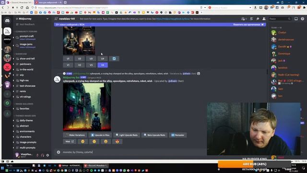This screenshot has height=173, width=307.
Task: Click the re-roll refresh button beside U4
Action: pos(114,59)
